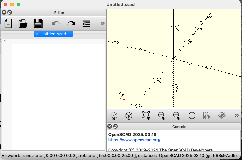Click the OpenSCAD version text in status bar
This screenshot has height=160, width=242.
click(x=198, y=156)
